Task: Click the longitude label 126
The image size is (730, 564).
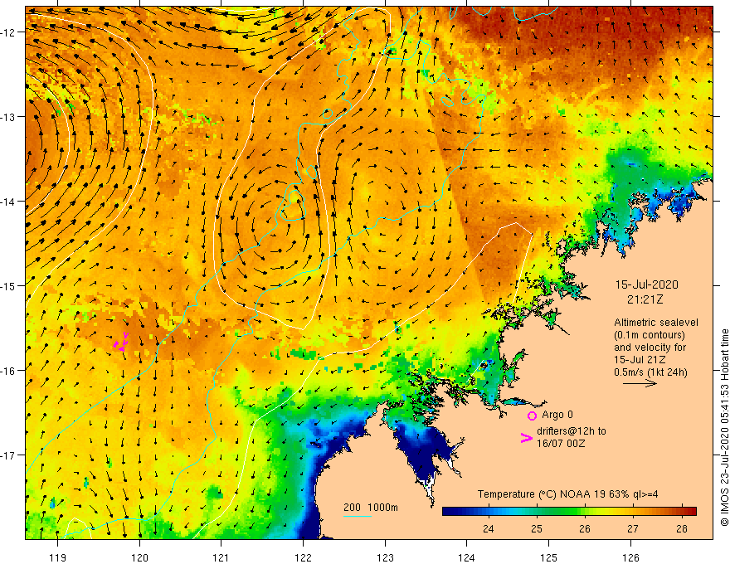Action: coord(630,557)
